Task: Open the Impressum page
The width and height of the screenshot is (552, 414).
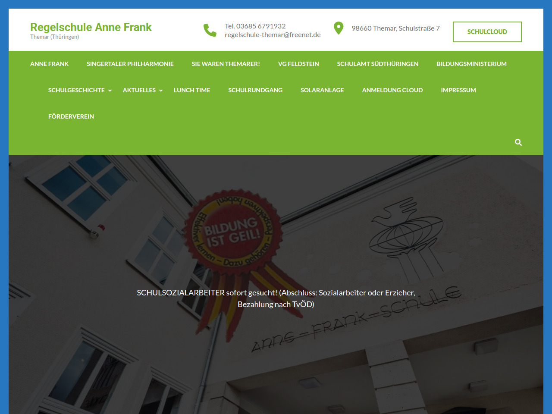Action: click(458, 90)
